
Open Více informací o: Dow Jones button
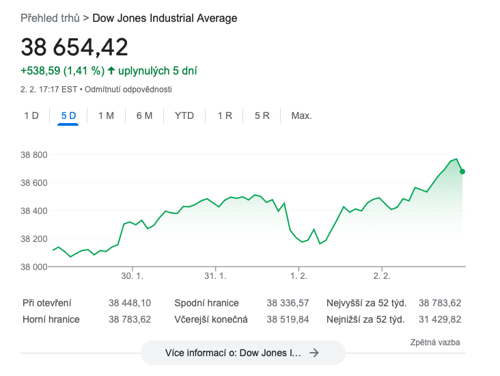pos(243,353)
